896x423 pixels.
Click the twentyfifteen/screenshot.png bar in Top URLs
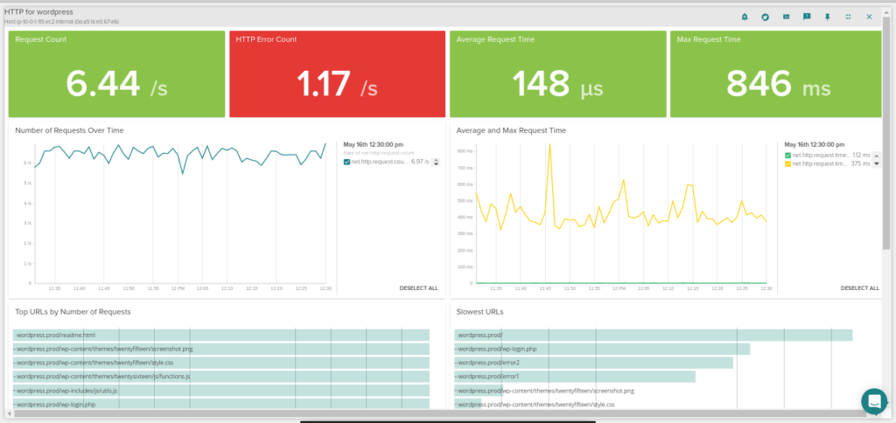click(x=221, y=349)
